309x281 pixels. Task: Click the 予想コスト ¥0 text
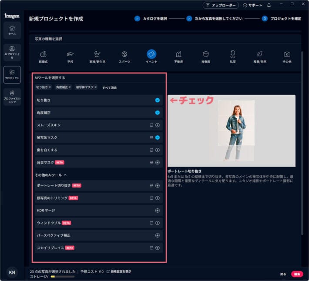coord(92,271)
